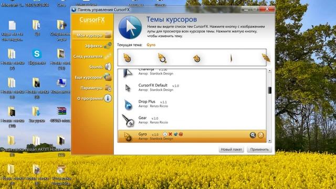Viewport: 336px width, 189px height.
Task: Open the Сохраненные игры desktop folder
Action: click(61, 30)
